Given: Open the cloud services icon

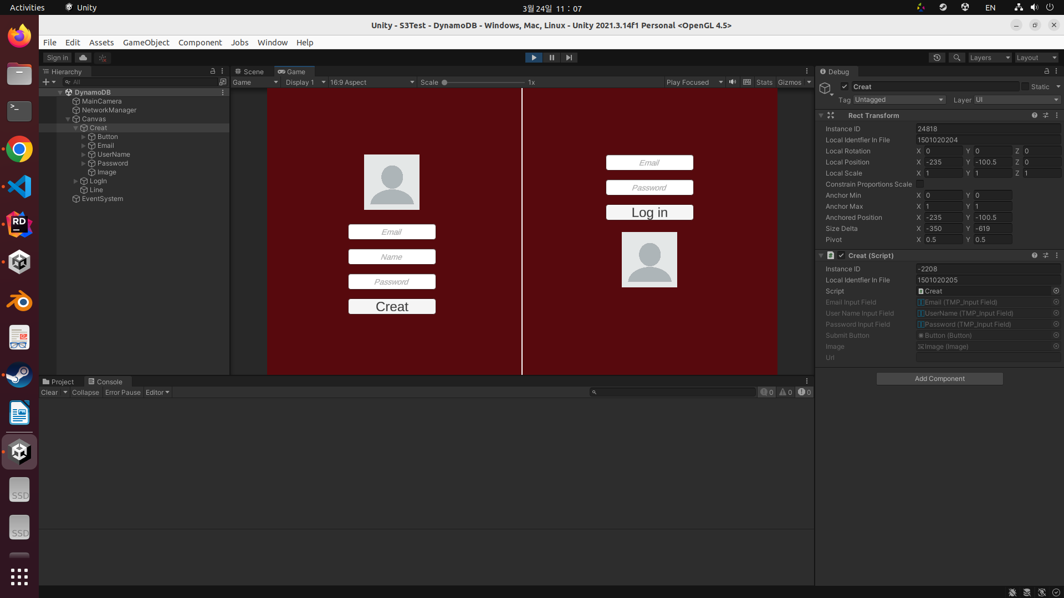Looking at the screenshot, I should pos(83,58).
